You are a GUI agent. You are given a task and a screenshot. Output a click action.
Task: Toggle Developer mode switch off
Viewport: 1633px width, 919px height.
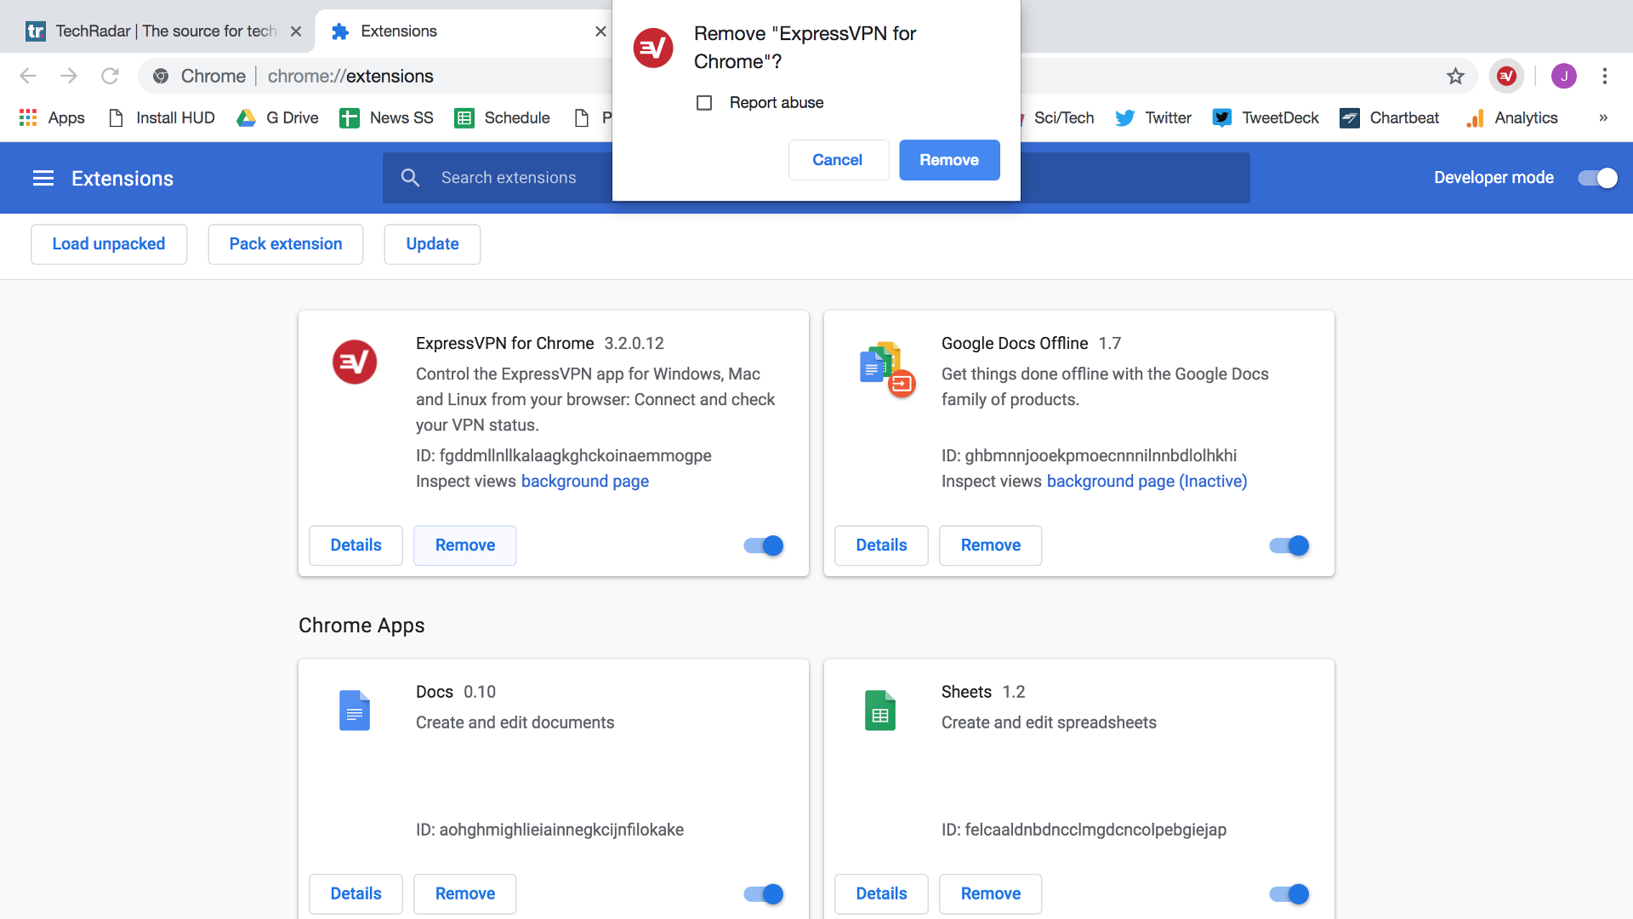click(x=1597, y=178)
